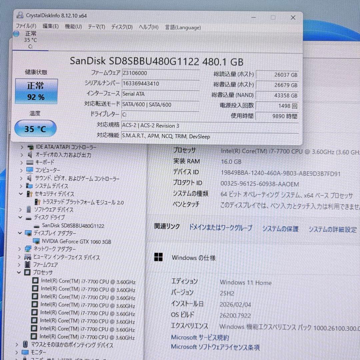Click the ネットワーク アダプター icon
The width and height of the screenshot is (360, 360).
(28, 249)
